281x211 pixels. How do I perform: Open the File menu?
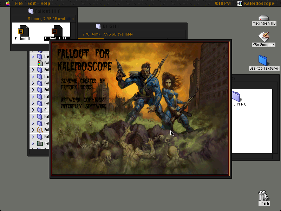pyautogui.click(x=19, y=4)
